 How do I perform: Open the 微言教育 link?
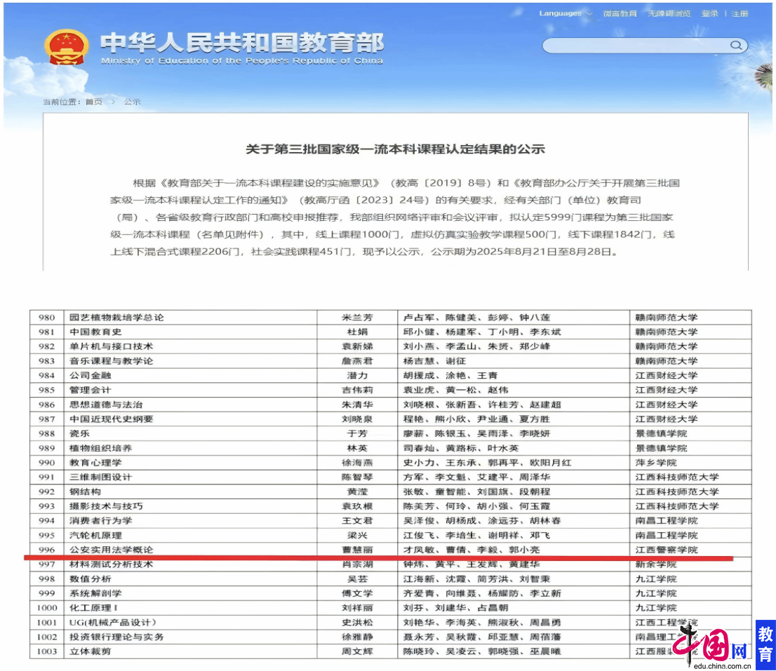click(x=620, y=13)
